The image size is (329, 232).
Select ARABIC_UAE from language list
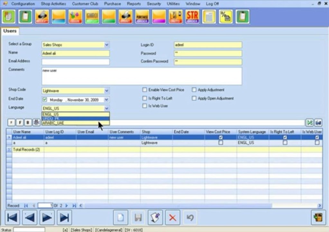click(x=76, y=123)
